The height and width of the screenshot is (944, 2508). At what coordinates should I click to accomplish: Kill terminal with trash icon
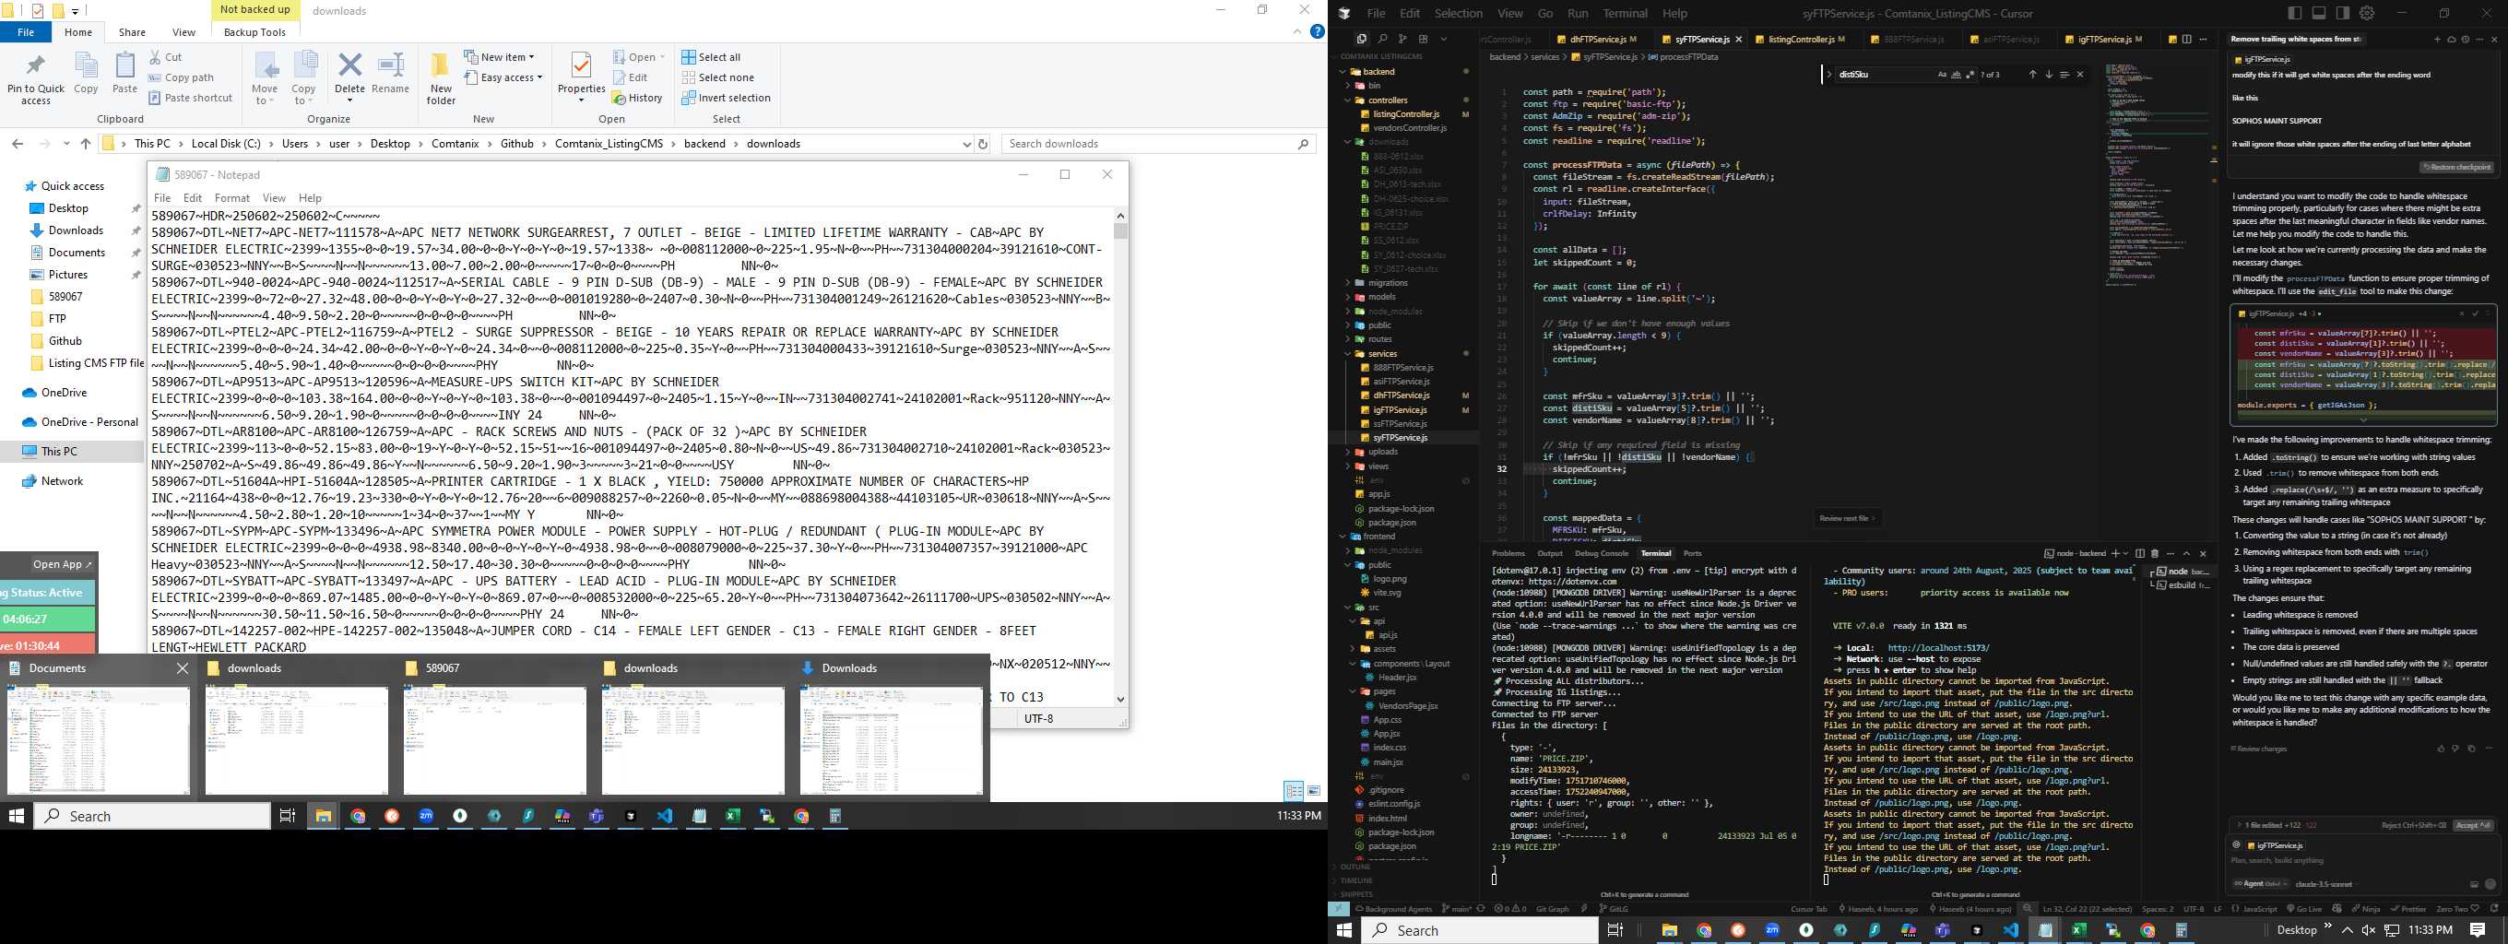pyautogui.click(x=2154, y=553)
